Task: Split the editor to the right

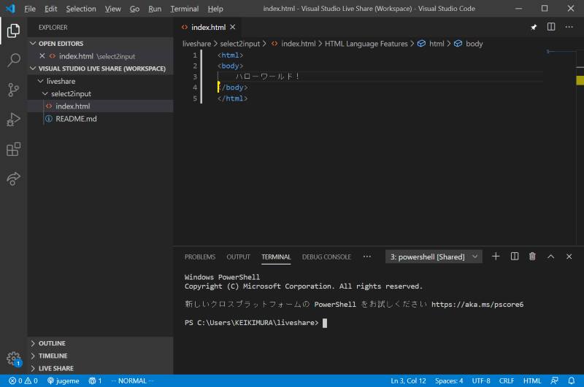Action: point(551,27)
